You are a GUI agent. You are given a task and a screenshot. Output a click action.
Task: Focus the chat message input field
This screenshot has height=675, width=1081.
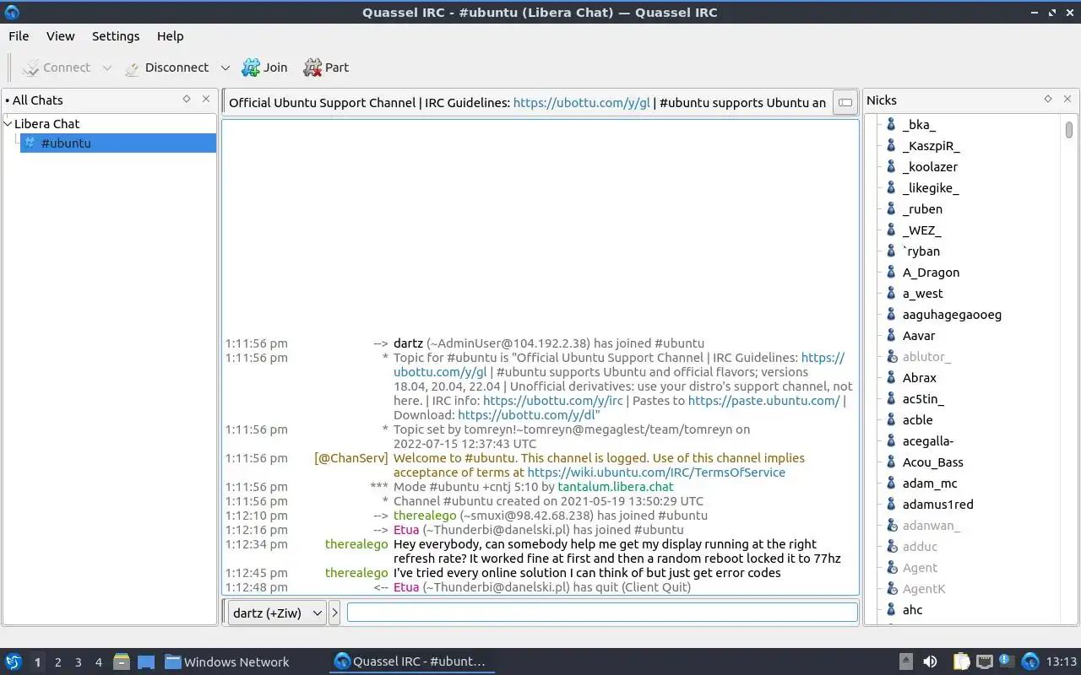(x=602, y=613)
